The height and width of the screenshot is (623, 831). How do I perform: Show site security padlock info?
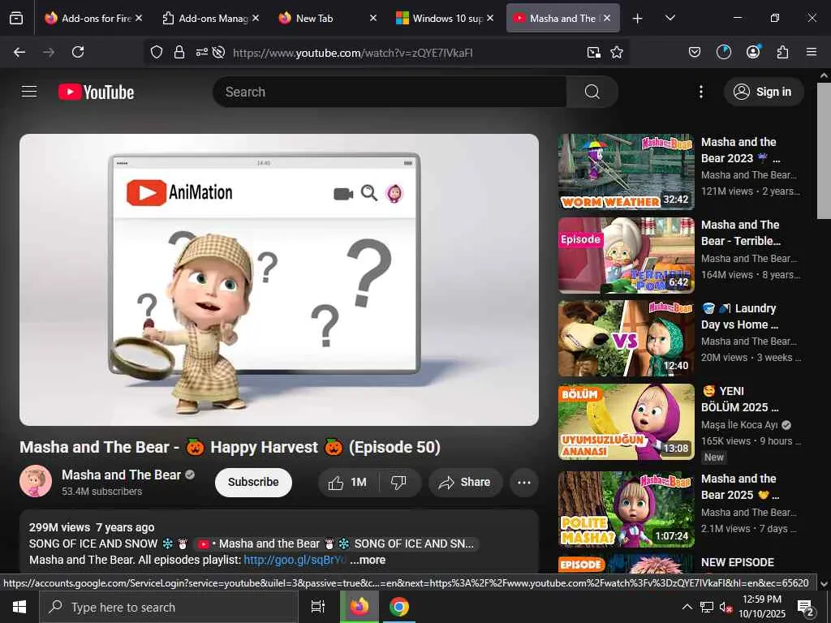coord(179,52)
